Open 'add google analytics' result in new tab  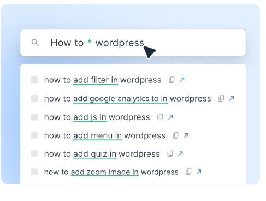point(232,98)
